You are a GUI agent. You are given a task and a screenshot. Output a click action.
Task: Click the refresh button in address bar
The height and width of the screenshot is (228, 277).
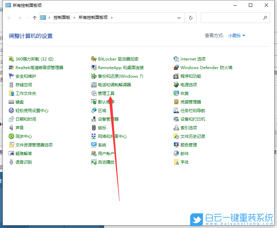coord(191,18)
